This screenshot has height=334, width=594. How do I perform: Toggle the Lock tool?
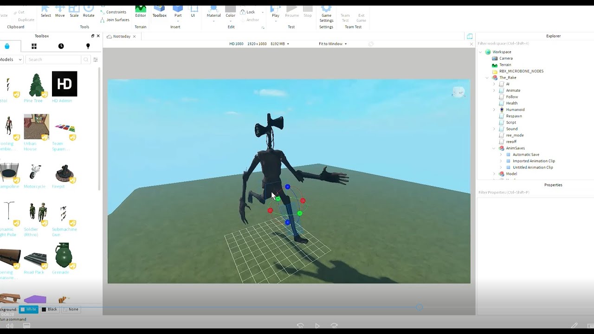(x=247, y=12)
